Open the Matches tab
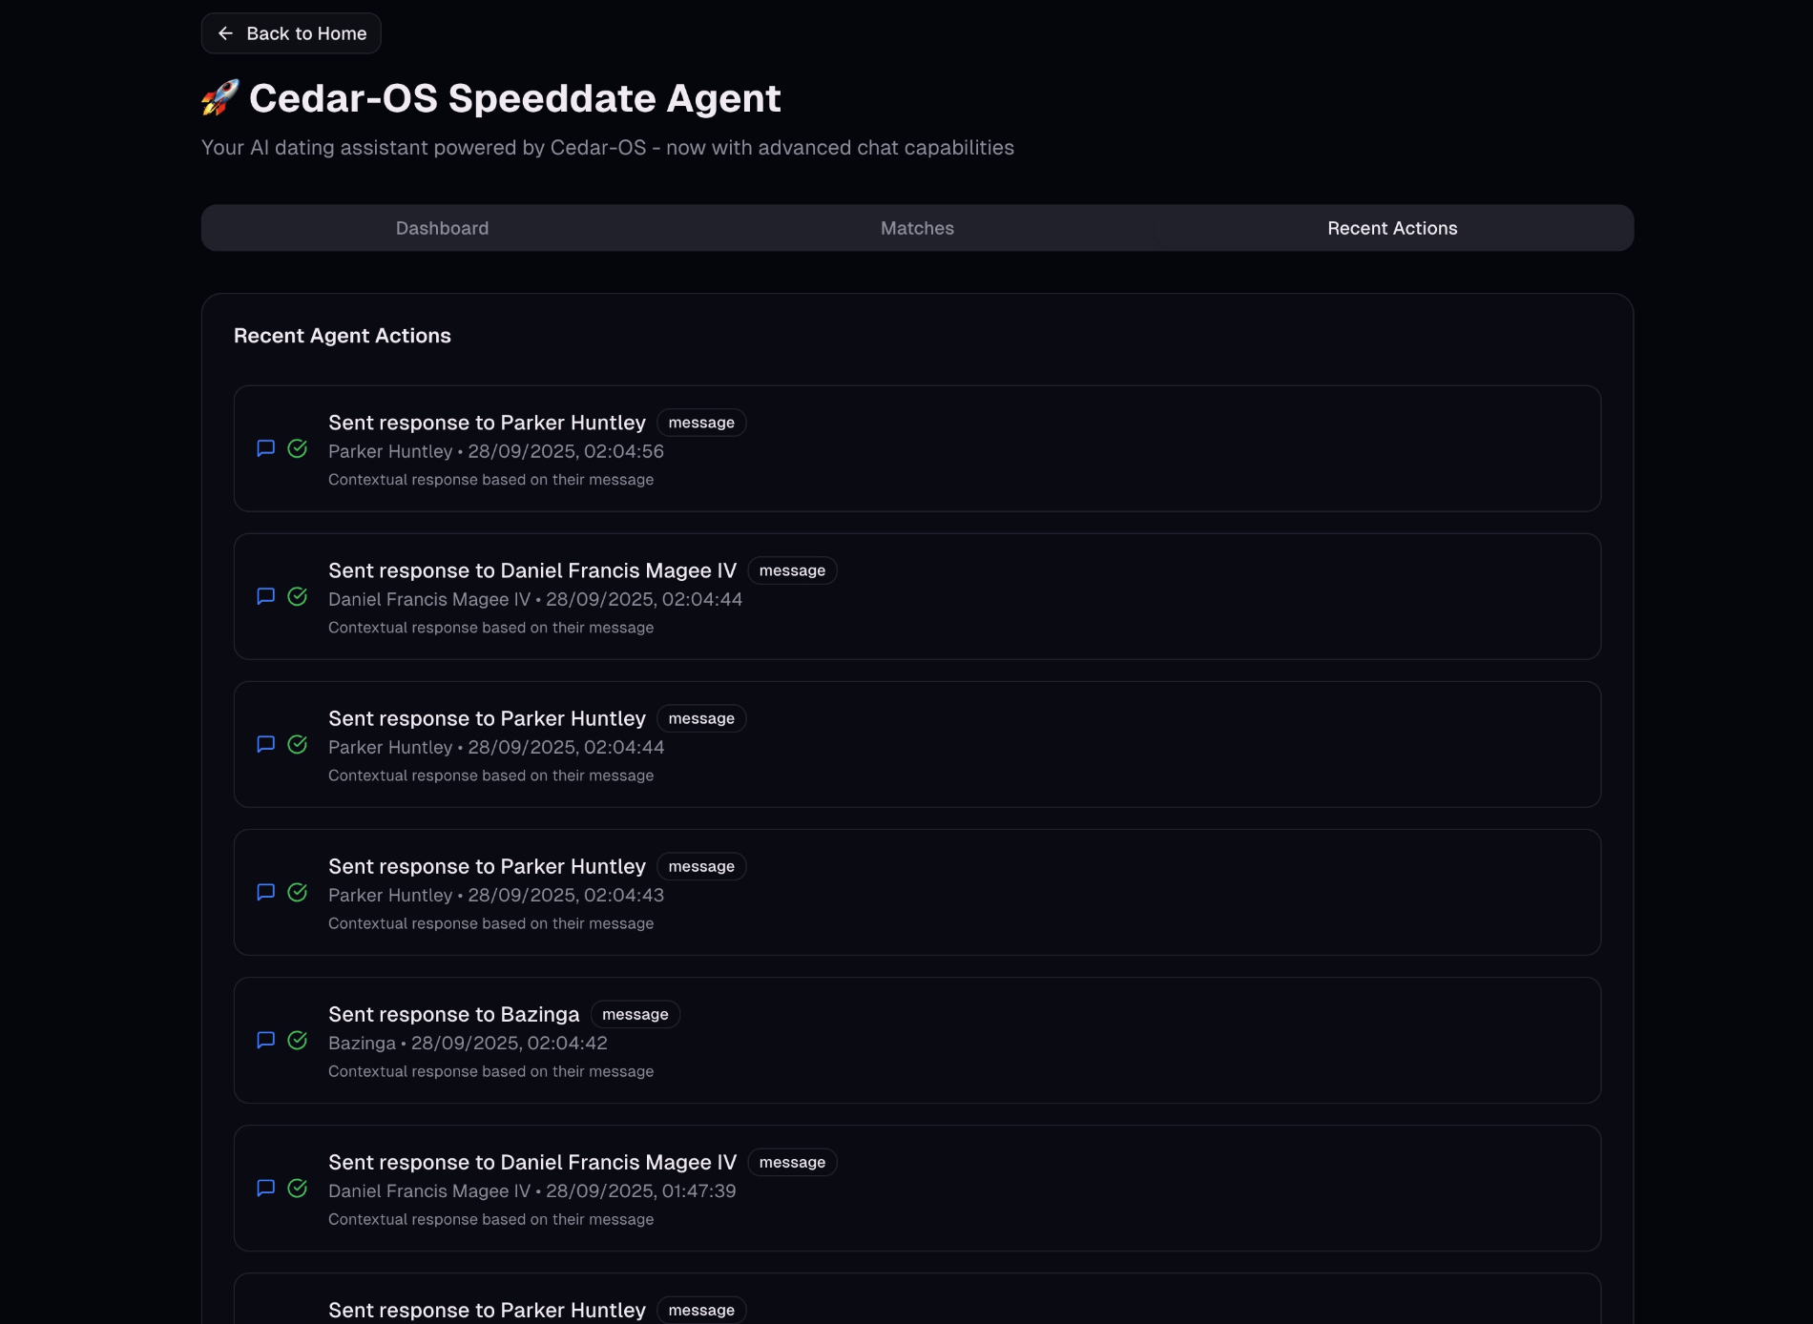 [917, 228]
